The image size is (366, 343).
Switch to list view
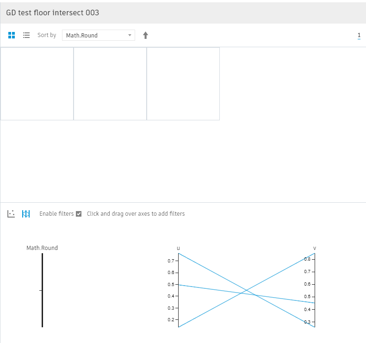tap(26, 35)
